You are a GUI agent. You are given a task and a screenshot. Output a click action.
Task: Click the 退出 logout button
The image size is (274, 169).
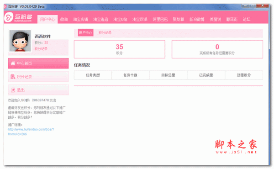click(38, 90)
